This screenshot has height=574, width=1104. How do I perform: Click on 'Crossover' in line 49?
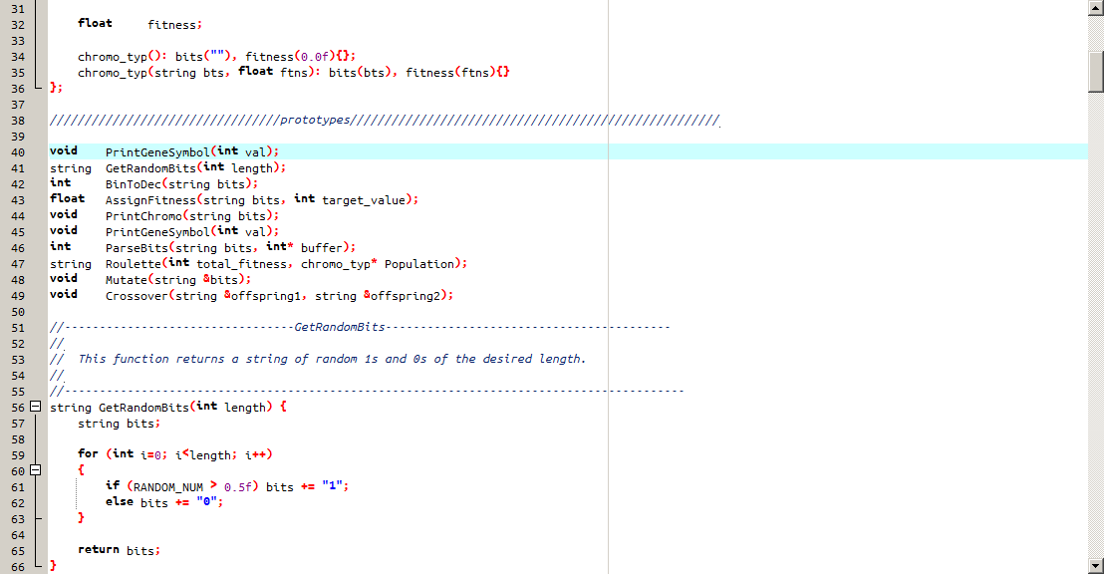[137, 297]
